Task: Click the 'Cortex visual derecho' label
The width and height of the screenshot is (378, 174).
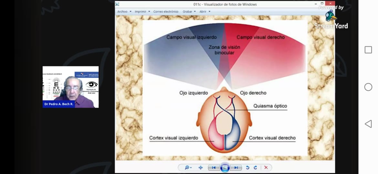Action: (272, 138)
